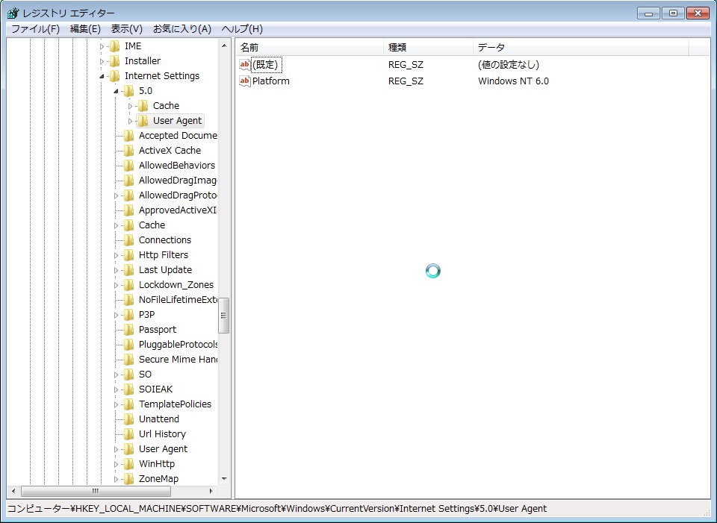Image resolution: width=717 pixels, height=523 pixels.
Task: Collapse the Internet Settings node
Action: tap(102, 76)
